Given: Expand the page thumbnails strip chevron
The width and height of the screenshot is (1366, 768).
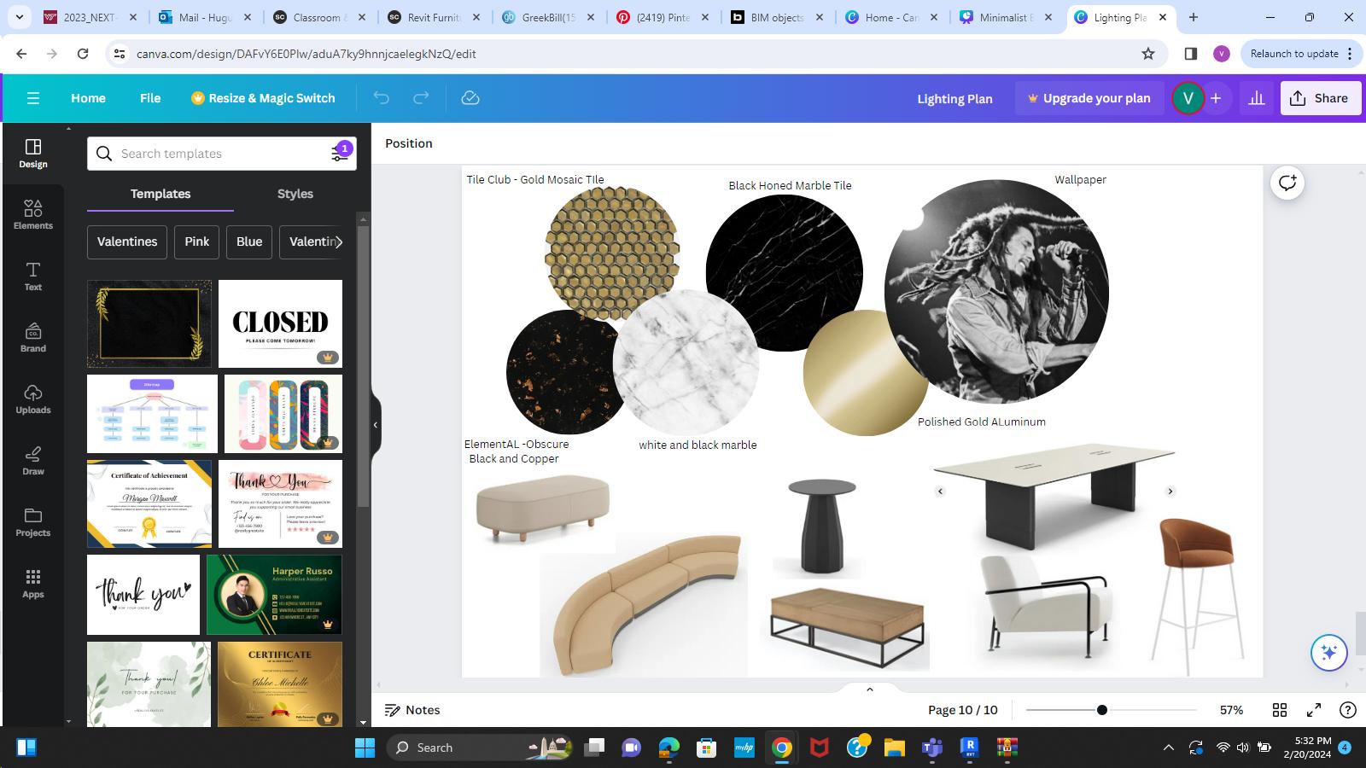Looking at the screenshot, I should click(870, 689).
